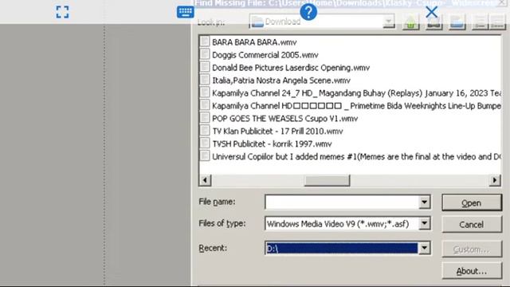
Task: Click the blue X overlay icon
Action: pyautogui.click(x=432, y=12)
